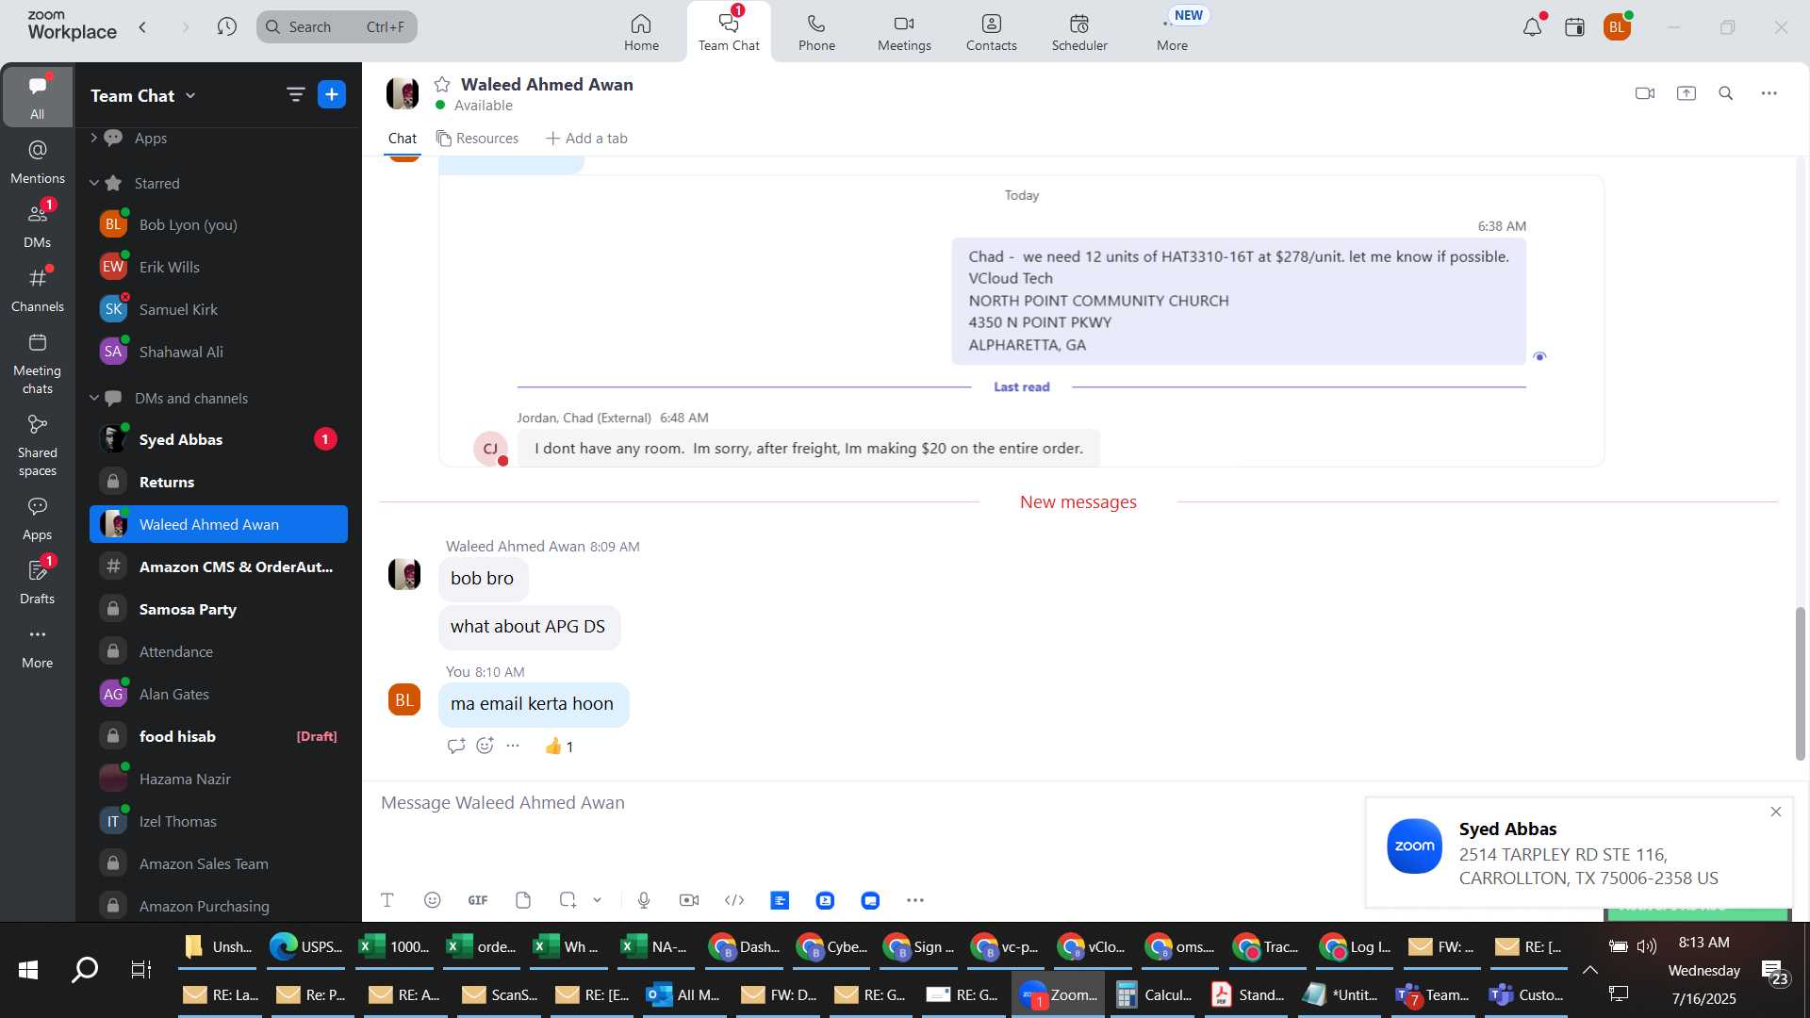The image size is (1810, 1018).
Task: Record an audio message
Action: coord(644,900)
